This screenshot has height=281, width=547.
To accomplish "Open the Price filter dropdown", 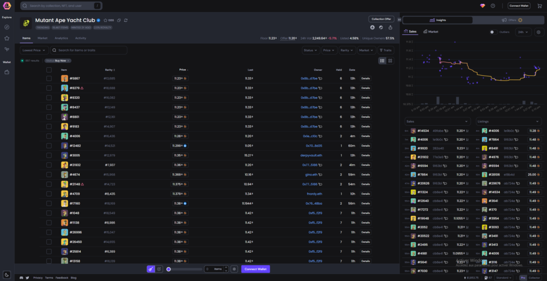I will coord(329,50).
